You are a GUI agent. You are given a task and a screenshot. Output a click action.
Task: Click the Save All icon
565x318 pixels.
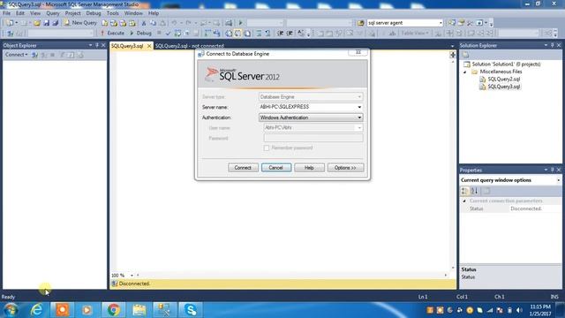click(56, 23)
